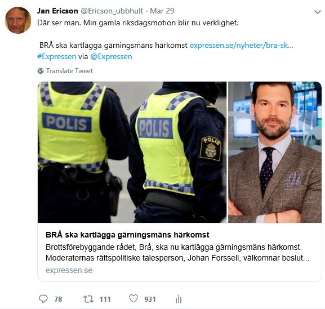325x309 pixels.
Task: Click the Translate Tweet globe icon
Action: point(41,71)
